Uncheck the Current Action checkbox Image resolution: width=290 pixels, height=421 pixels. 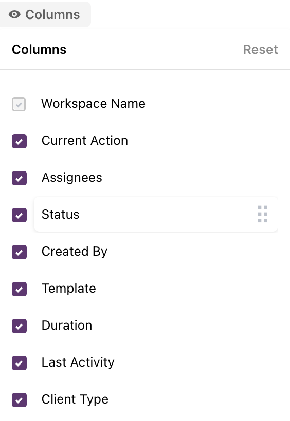click(x=19, y=141)
